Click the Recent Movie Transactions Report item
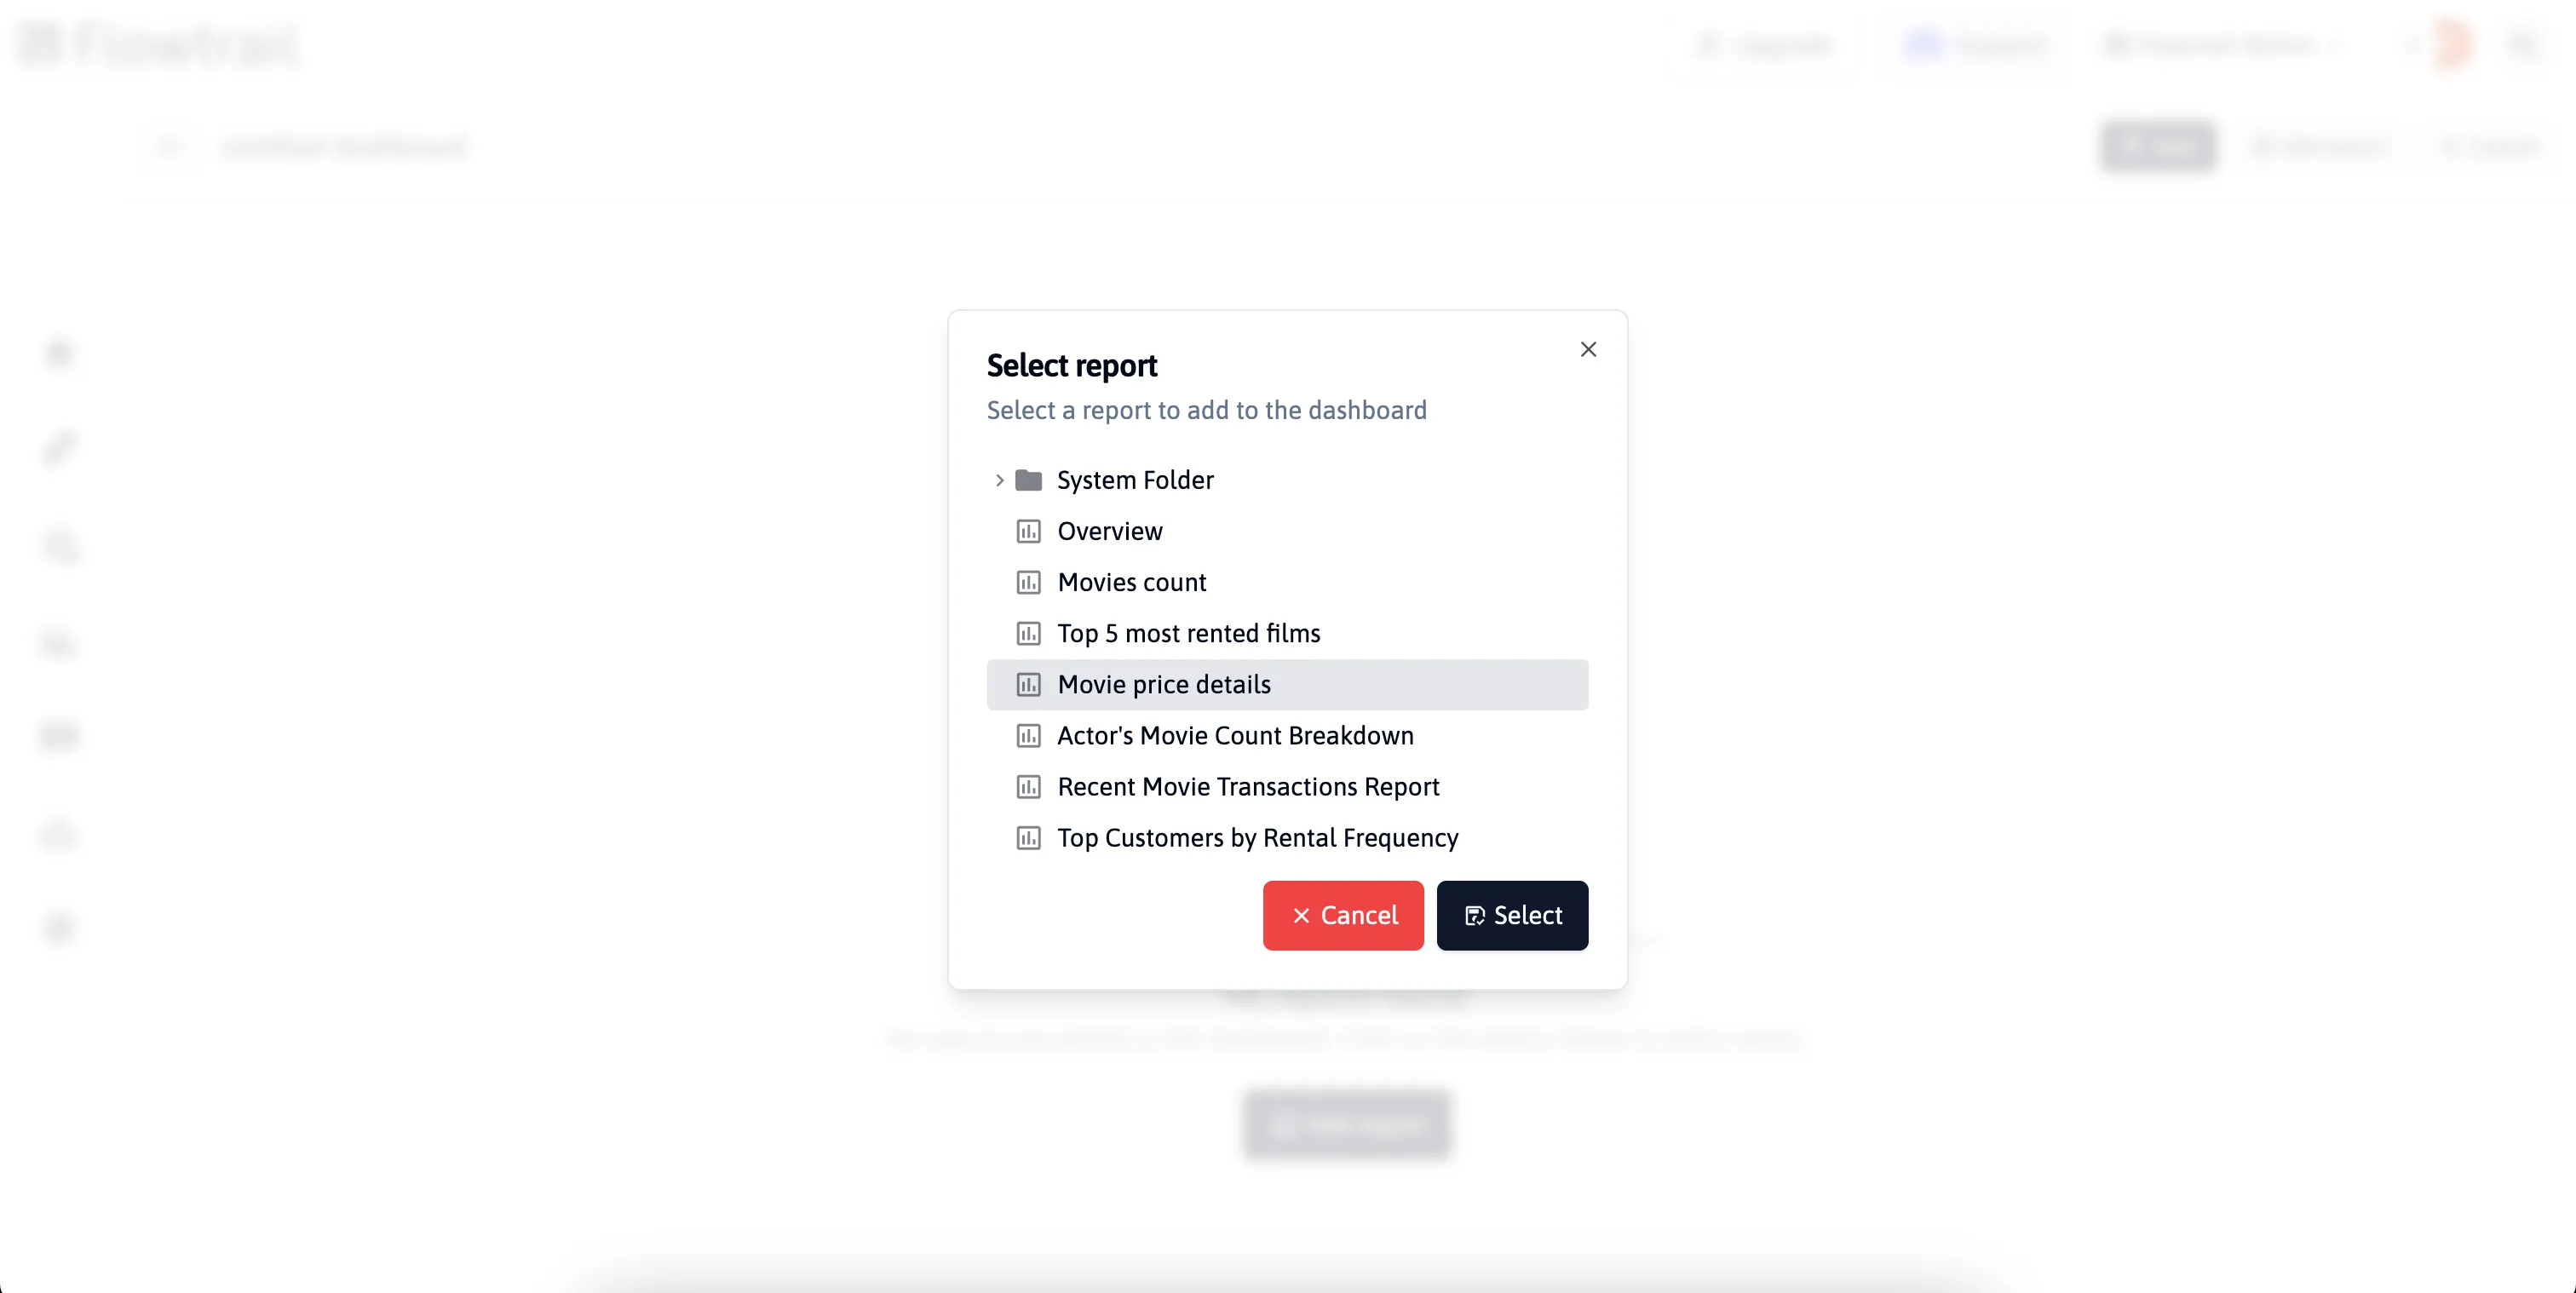This screenshot has width=2576, height=1293. click(x=1249, y=787)
